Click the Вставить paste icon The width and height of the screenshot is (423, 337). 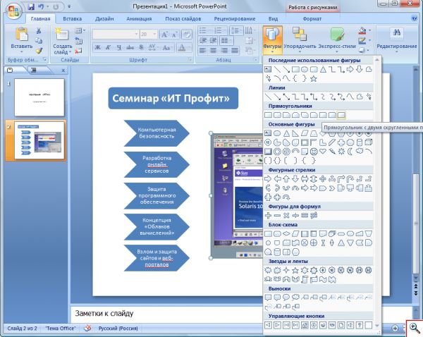pyautogui.click(x=22, y=35)
